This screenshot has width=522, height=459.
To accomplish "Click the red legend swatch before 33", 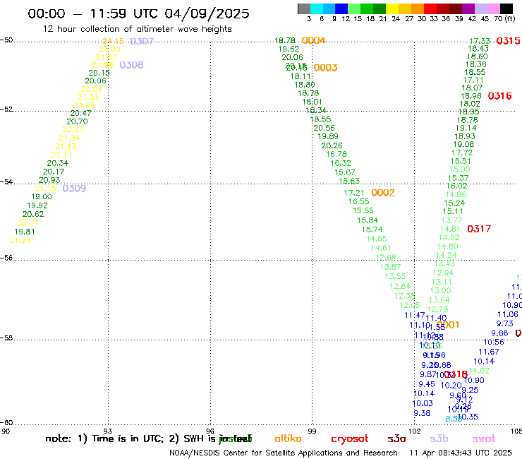I will coord(430,8).
